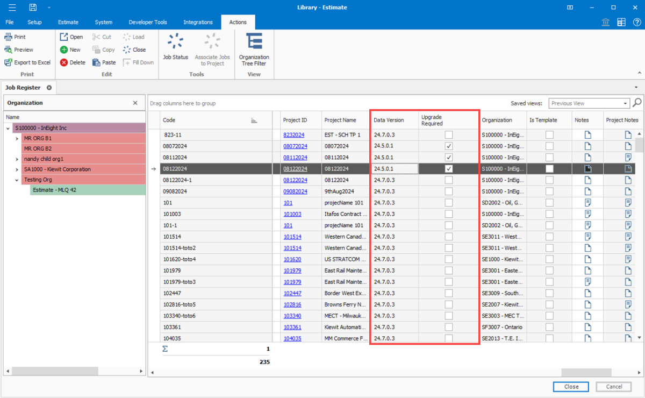
Task: Click the green New icon
Action: [x=64, y=49]
